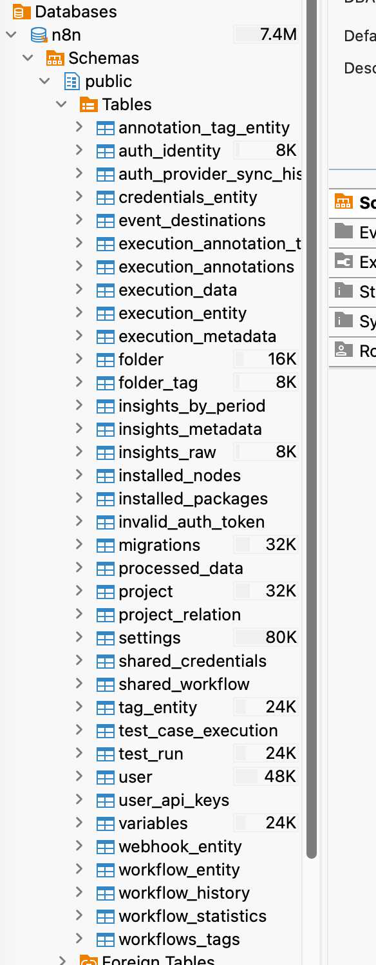This screenshot has width=376, height=965.
Task: Expand the insights_by_period table
Action: tap(79, 405)
